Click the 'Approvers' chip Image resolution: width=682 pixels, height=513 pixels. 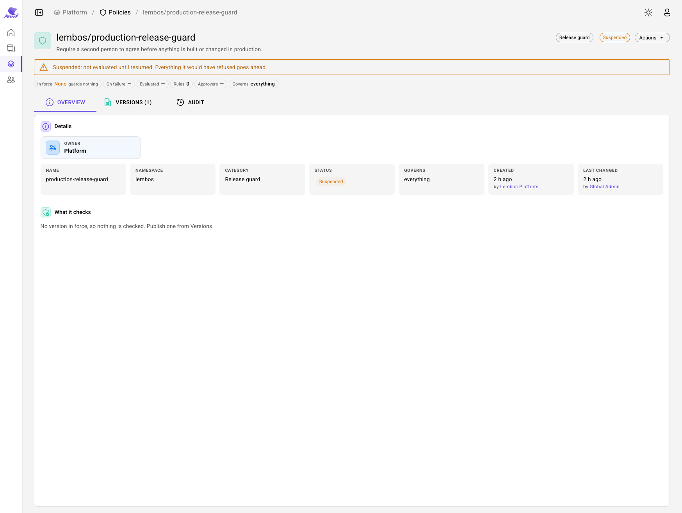pos(211,84)
